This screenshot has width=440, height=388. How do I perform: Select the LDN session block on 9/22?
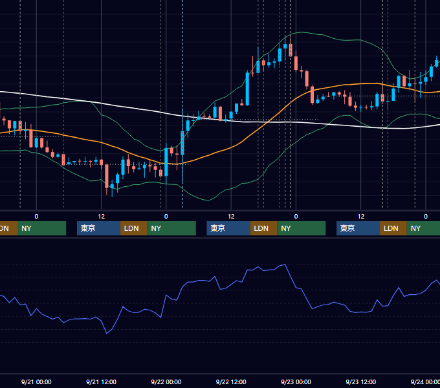[264, 228]
